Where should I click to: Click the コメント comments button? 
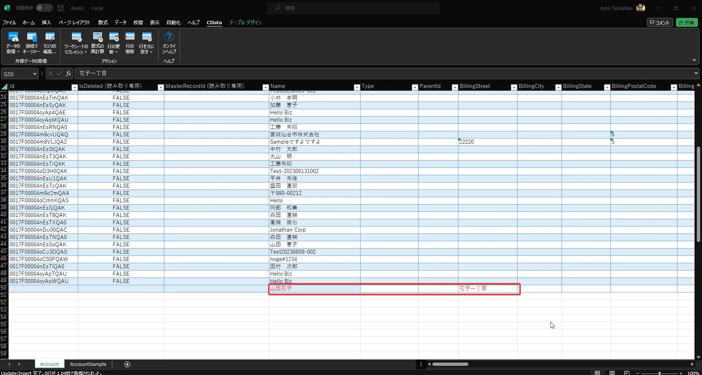tap(660, 22)
